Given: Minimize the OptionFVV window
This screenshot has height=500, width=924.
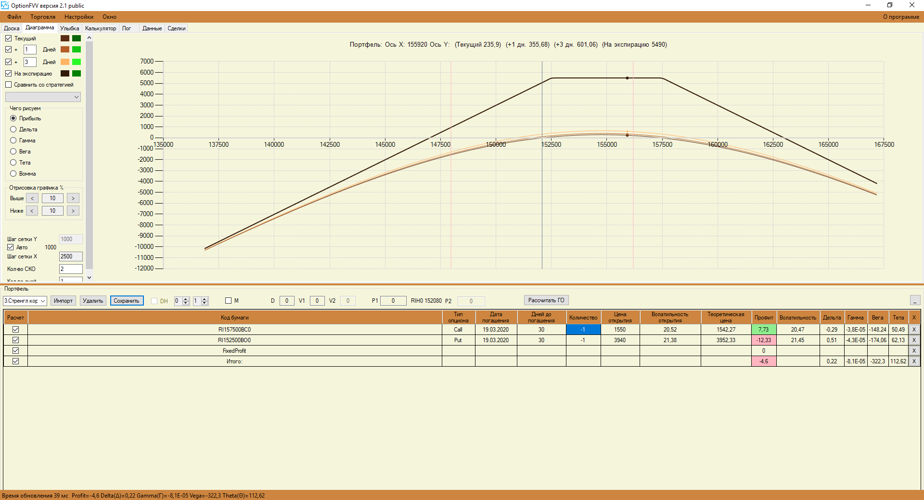Looking at the screenshot, I should tap(868, 5).
